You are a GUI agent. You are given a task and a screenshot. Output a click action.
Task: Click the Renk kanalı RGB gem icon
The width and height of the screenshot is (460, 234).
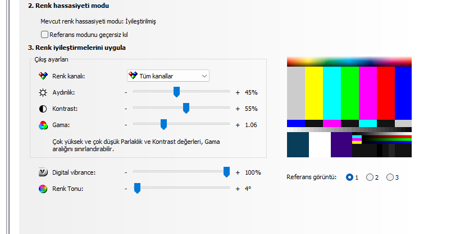click(43, 76)
